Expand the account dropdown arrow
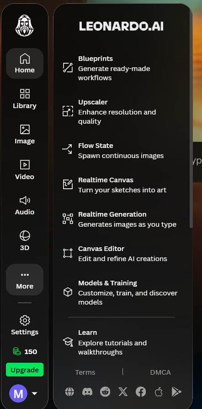 (x=35, y=393)
